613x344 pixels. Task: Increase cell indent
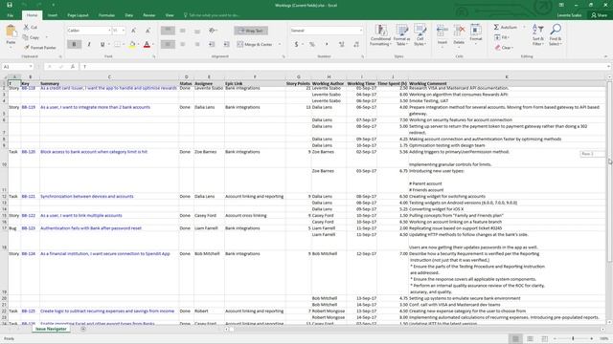[226, 45]
